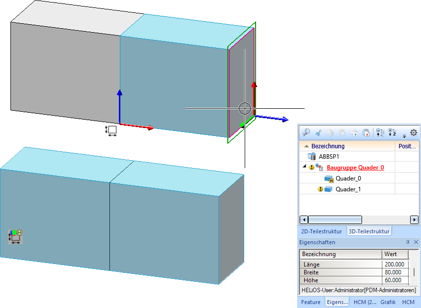Click the red vertical arrow at cuboid end face

click(x=254, y=98)
